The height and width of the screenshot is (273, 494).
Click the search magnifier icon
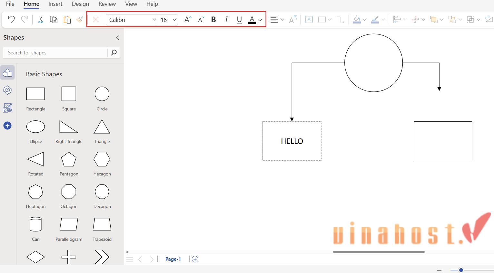point(114,52)
